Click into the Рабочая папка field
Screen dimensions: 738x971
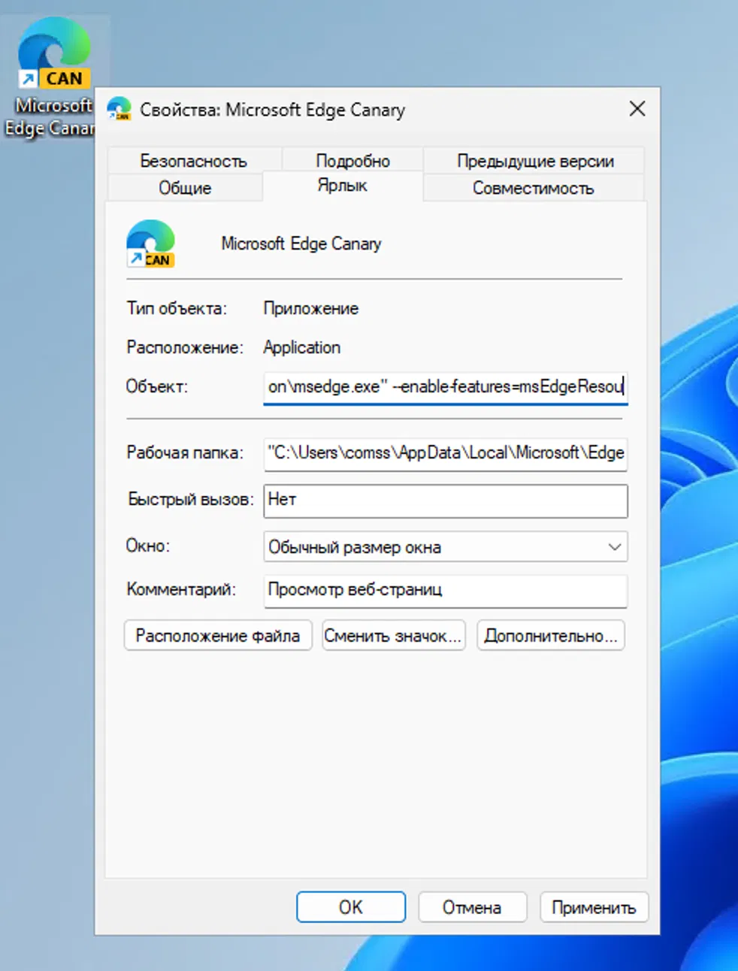tap(446, 453)
